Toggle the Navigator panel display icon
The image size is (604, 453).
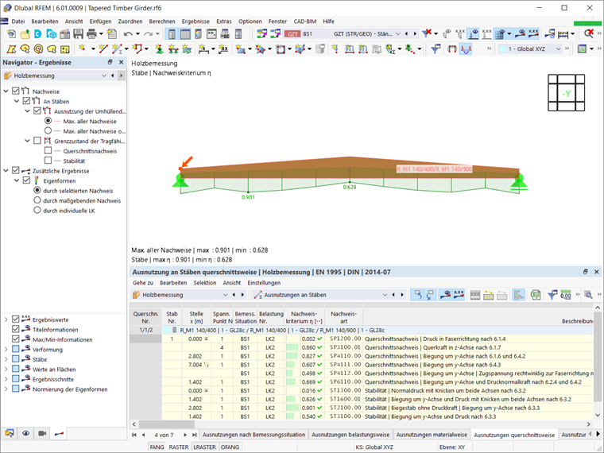click(172, 34)
